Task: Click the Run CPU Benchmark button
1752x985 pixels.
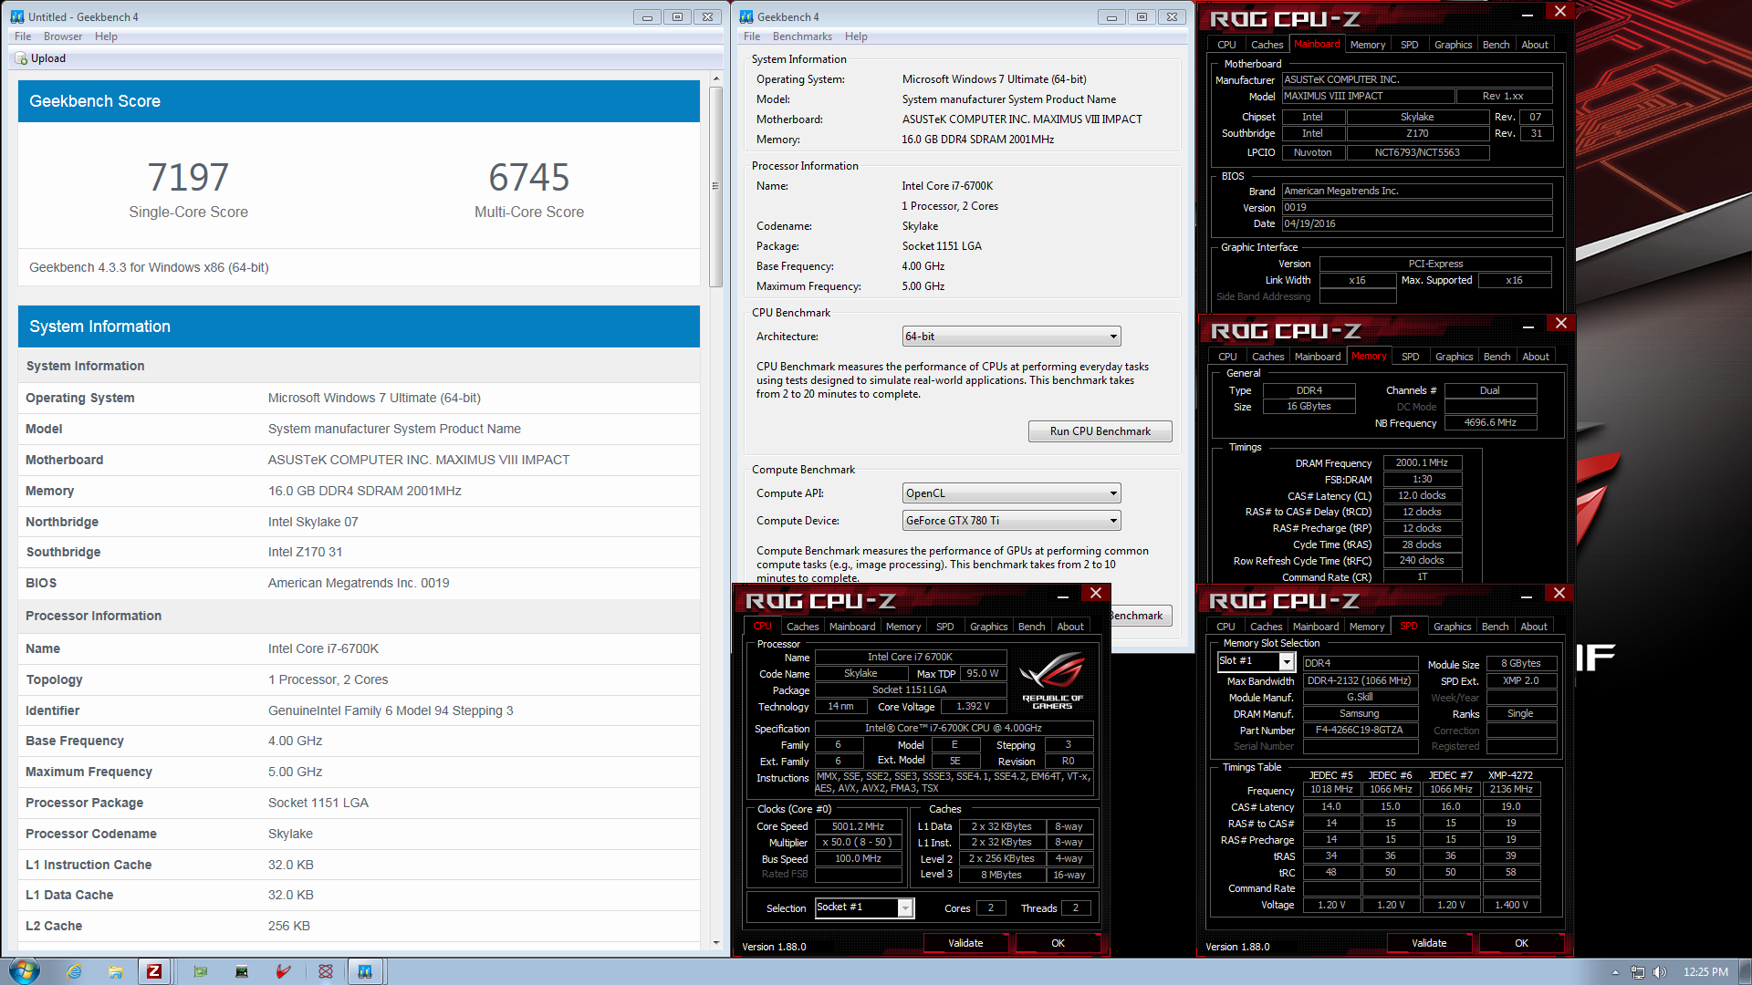Action: coord(1100,431)
